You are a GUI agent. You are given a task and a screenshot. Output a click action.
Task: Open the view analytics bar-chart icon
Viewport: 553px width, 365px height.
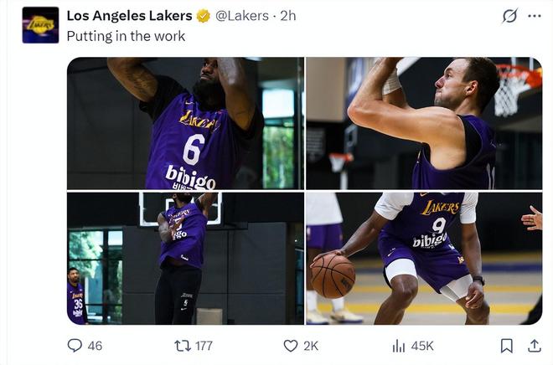coord(399,345)
